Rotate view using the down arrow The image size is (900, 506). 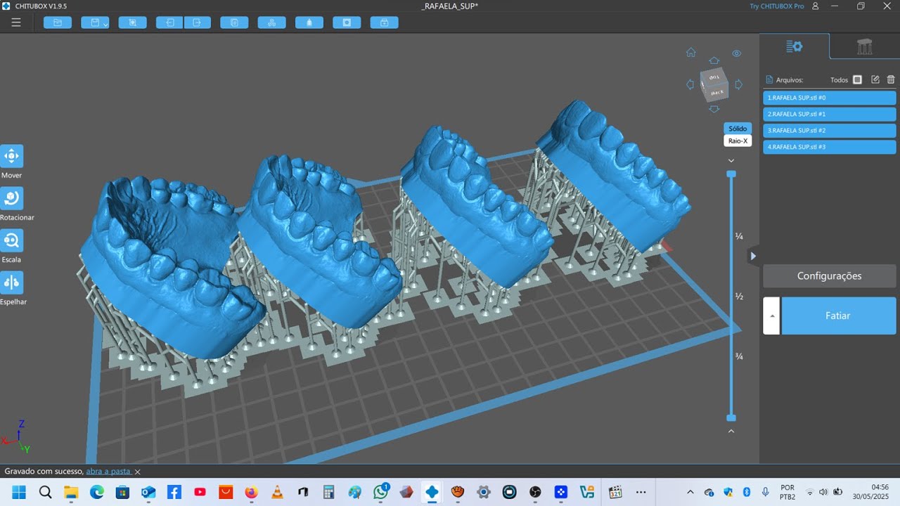(x=714, y=108)
